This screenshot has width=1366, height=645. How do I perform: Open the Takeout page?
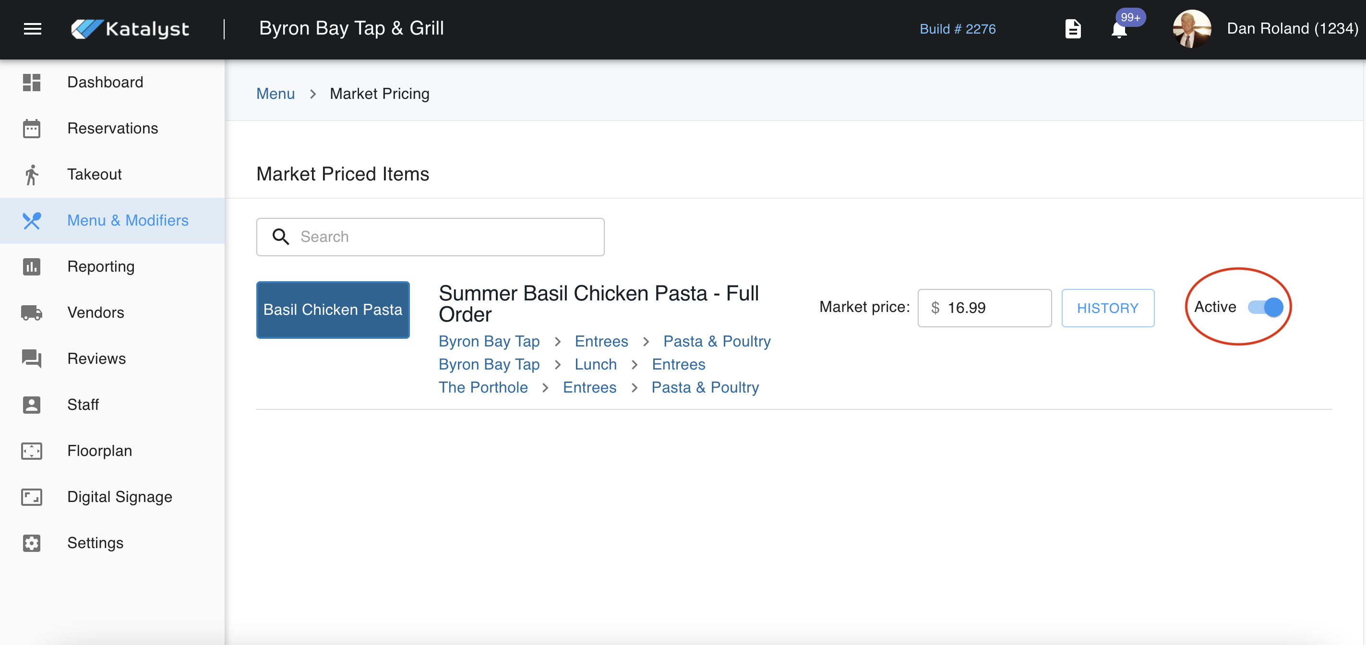click(95, 175)
